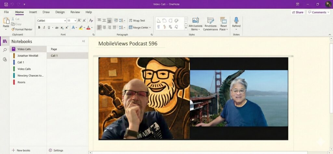Click the strikethrough formatting icon
Screen dimensions: 333x154
point(57,28)
